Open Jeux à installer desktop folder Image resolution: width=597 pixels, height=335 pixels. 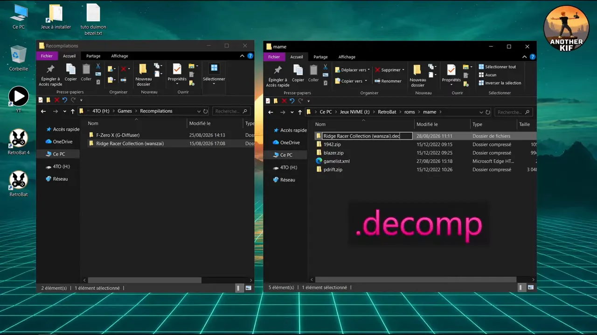click(56, 17)
